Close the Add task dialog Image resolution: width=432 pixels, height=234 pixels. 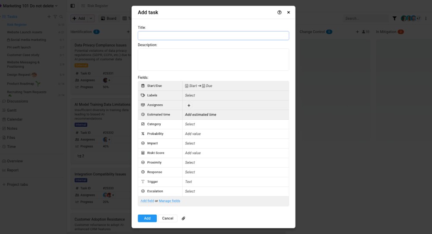click(x=289, y=12)
